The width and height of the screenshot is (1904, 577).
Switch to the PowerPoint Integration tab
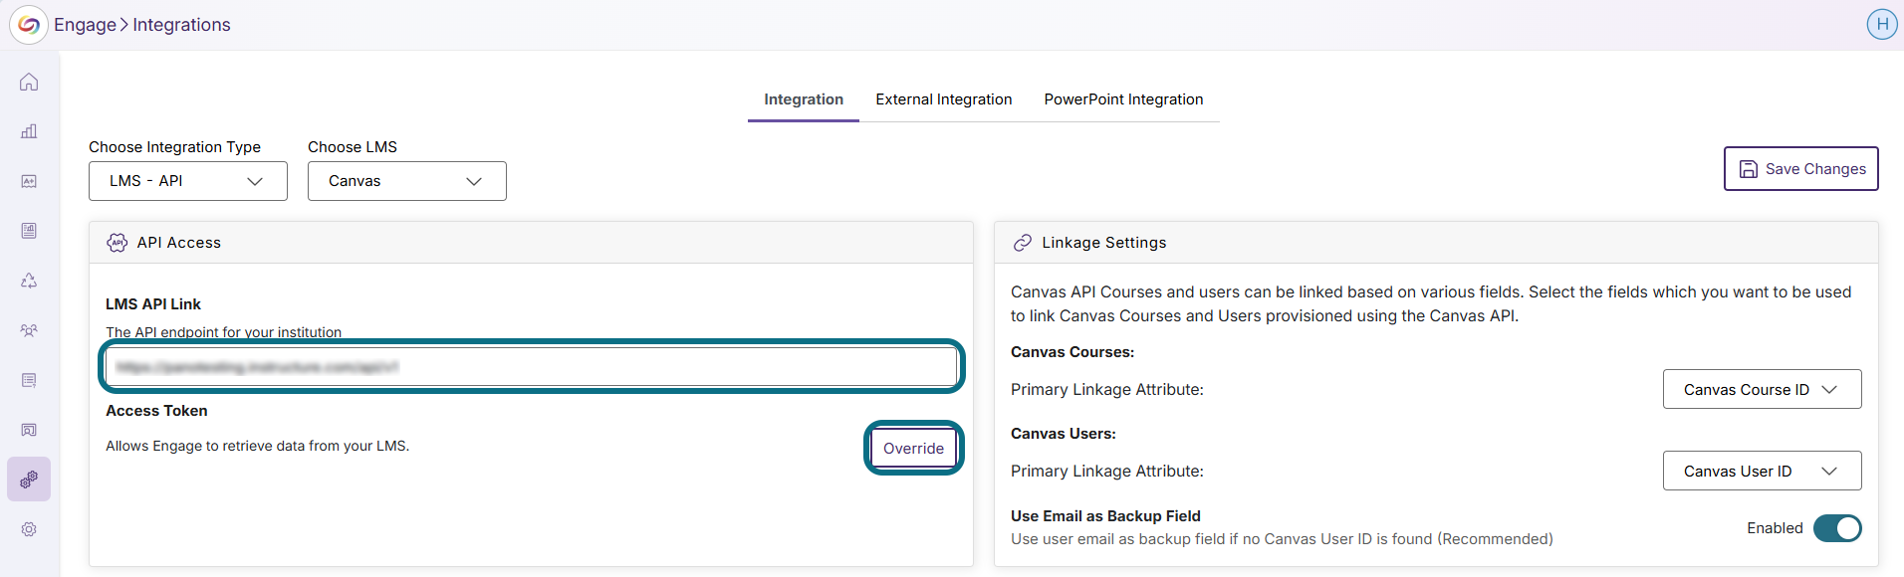point(1123,99)
